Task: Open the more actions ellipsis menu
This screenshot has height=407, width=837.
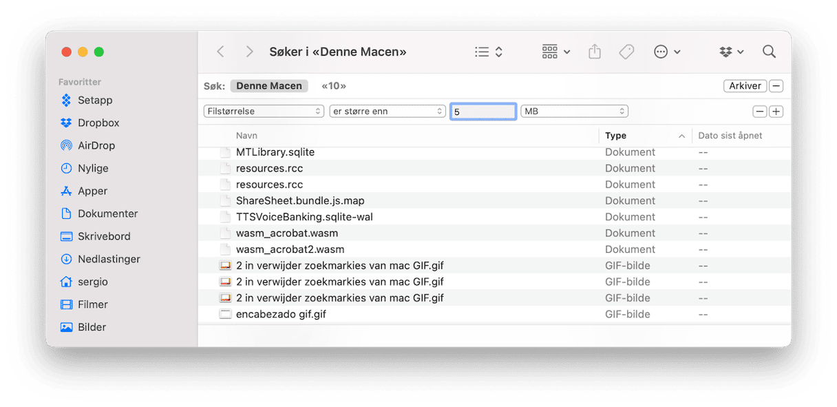Action: click(667, 52)
